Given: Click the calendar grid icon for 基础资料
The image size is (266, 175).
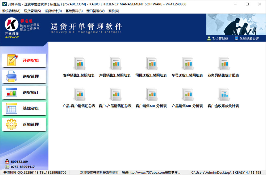Looking at the screenshot, I should click(x=11, y=108).
